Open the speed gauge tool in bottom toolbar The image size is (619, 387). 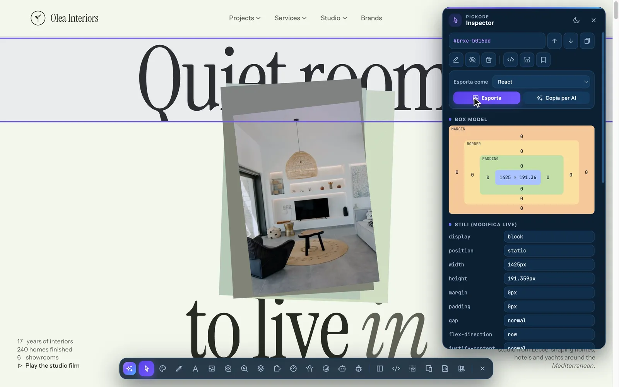(x=293, y=369)
